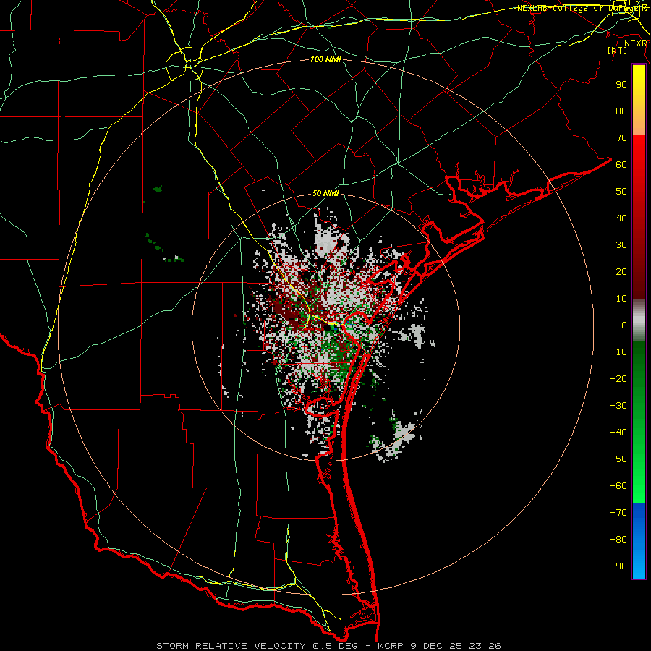Click the "[KT]" units label
The width and height of the screenshot is (651, 651).
pyautogui.click(x=618, y=50)
